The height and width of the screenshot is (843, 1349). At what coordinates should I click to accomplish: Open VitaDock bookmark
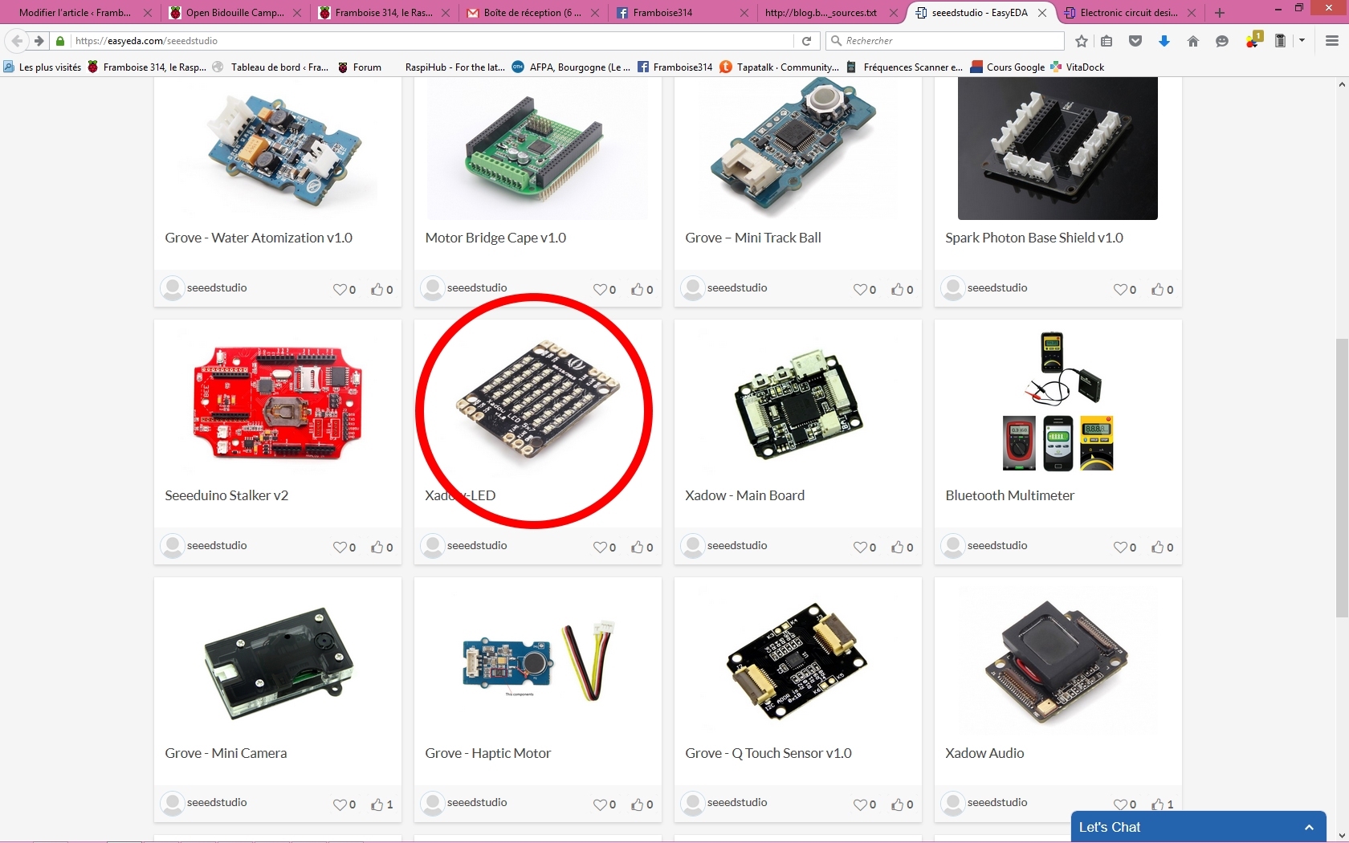pos(1078,67)
